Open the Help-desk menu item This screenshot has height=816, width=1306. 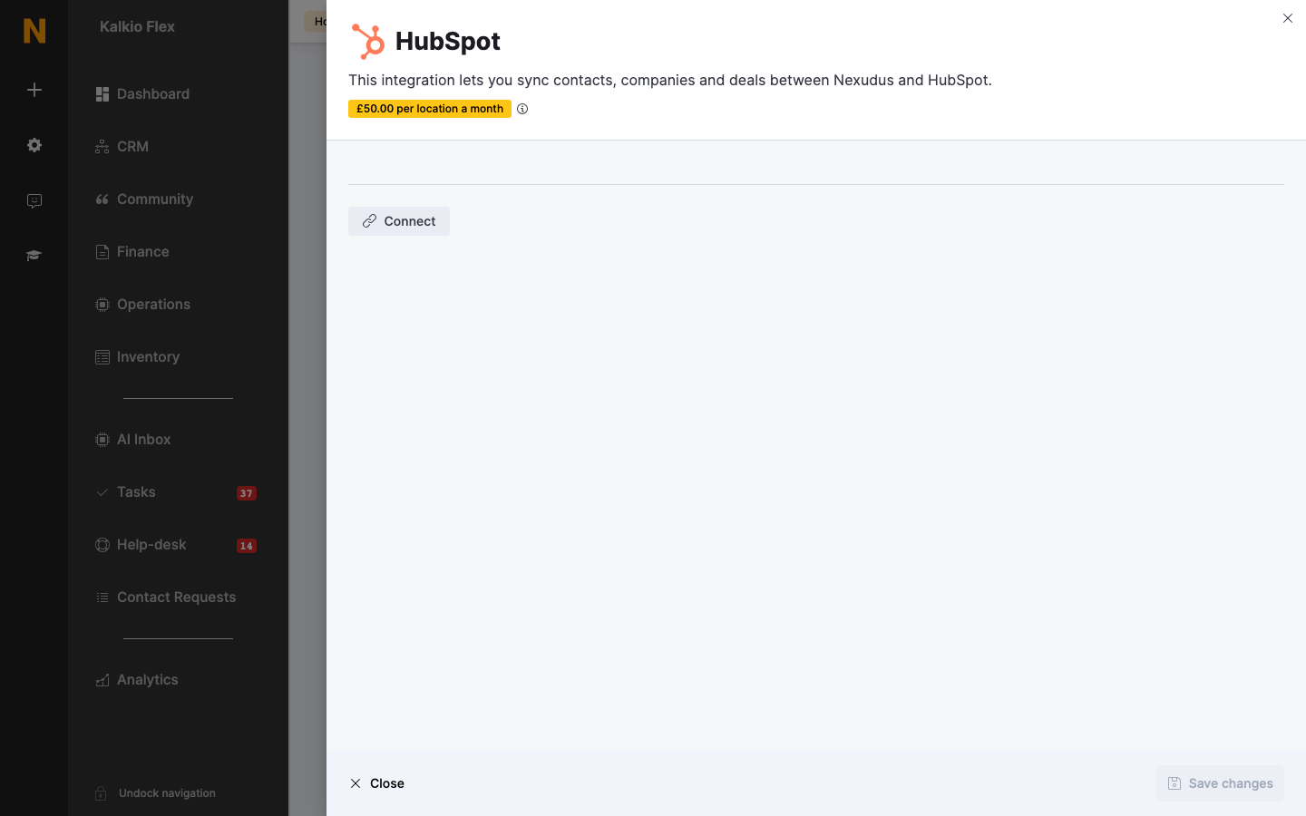(x=141, y=545)
